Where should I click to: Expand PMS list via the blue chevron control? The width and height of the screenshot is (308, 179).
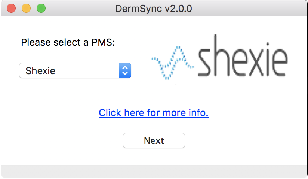125,70
